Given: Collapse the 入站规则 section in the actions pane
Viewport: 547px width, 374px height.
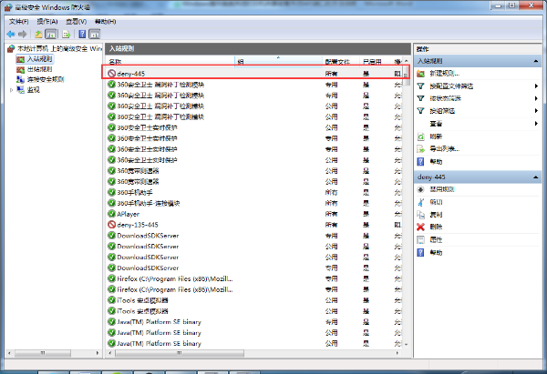Looking at the screenshot, I should [535, 61].
